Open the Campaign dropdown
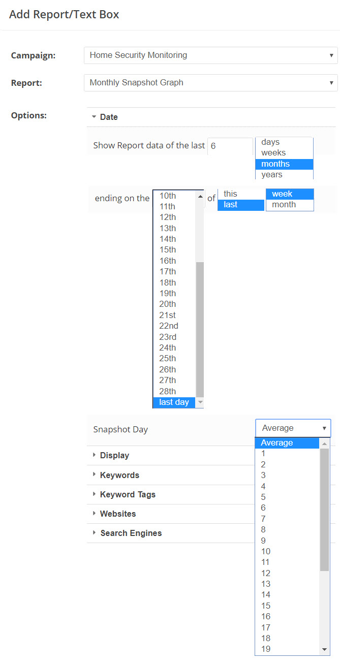Viewport: 340px width, 664px height. pyautogui.click(x=210, y=55)
